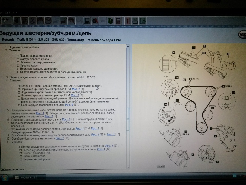This screenshot has width=246, height=185.
Task: Open the wiring diagrams icon
Action: click(x=33, y=21)
